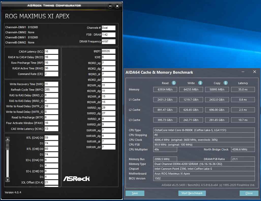Click the RTL panel scrollbar thumb
Image resolution: width=261 pixels, height=201 pixels.
pyautogui.click(x=7, y=146)
